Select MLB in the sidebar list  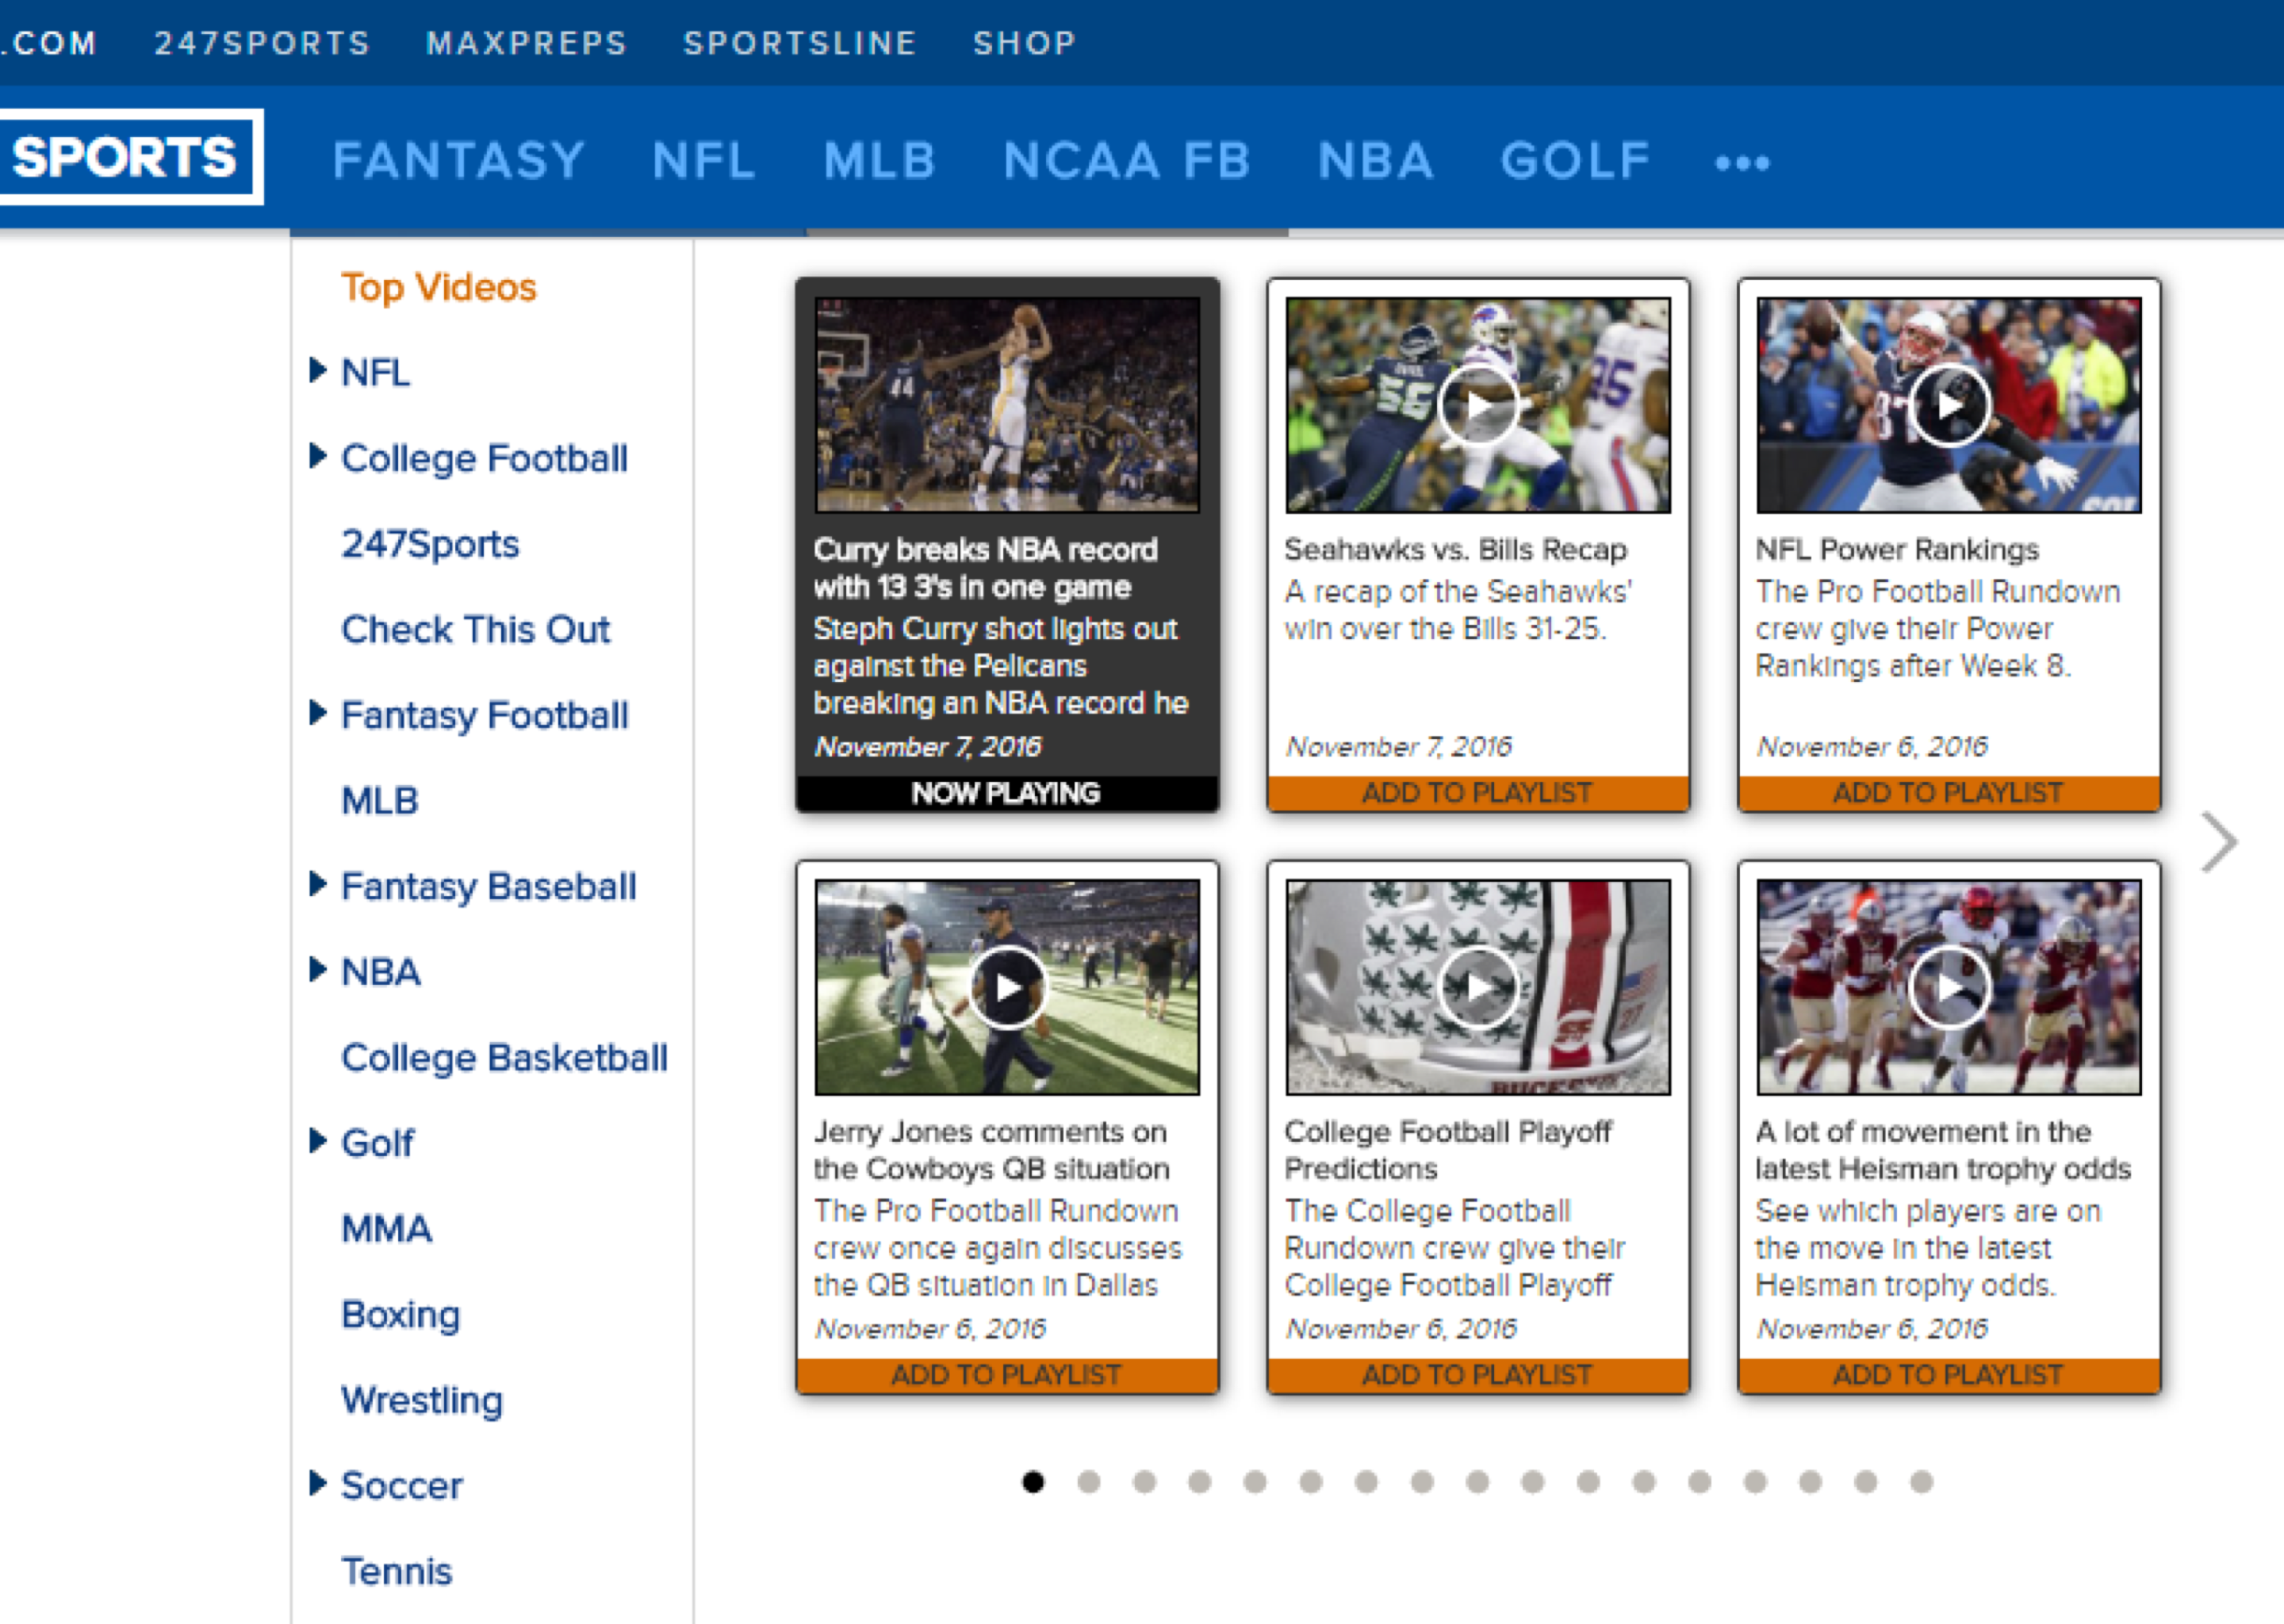(x=379, y=801)
